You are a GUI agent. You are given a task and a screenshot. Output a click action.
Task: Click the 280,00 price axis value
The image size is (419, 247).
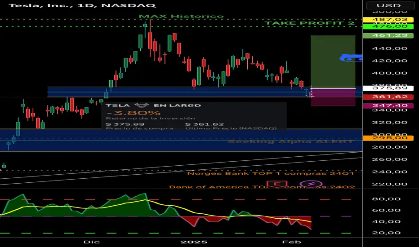[390, 147]
